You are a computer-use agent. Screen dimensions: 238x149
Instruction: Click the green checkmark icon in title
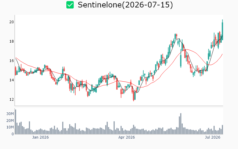click(x=70, y=5)
